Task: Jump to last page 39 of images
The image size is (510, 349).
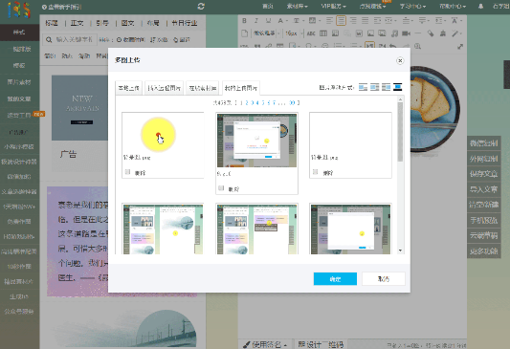Action: click(292, 102)
